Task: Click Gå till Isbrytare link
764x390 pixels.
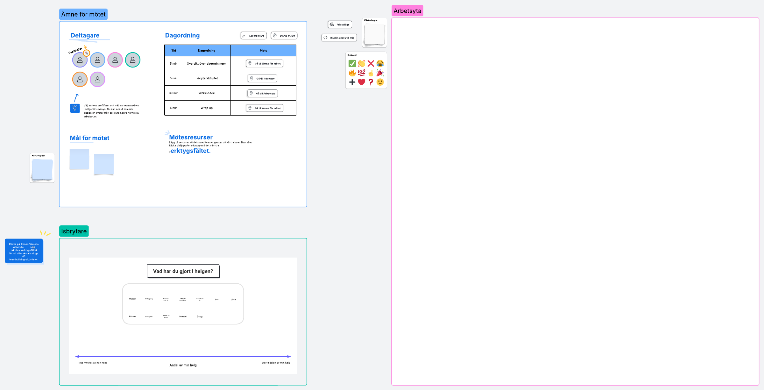Action: [x=262, y=78]
